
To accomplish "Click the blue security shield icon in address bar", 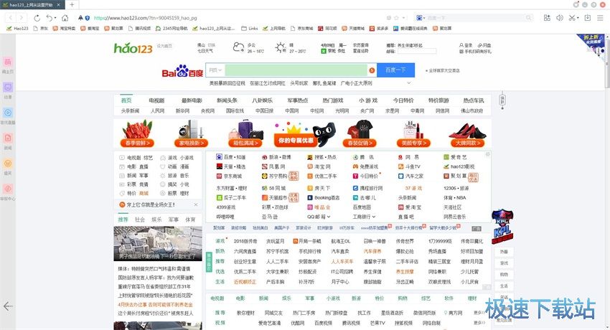I will 87,18.
